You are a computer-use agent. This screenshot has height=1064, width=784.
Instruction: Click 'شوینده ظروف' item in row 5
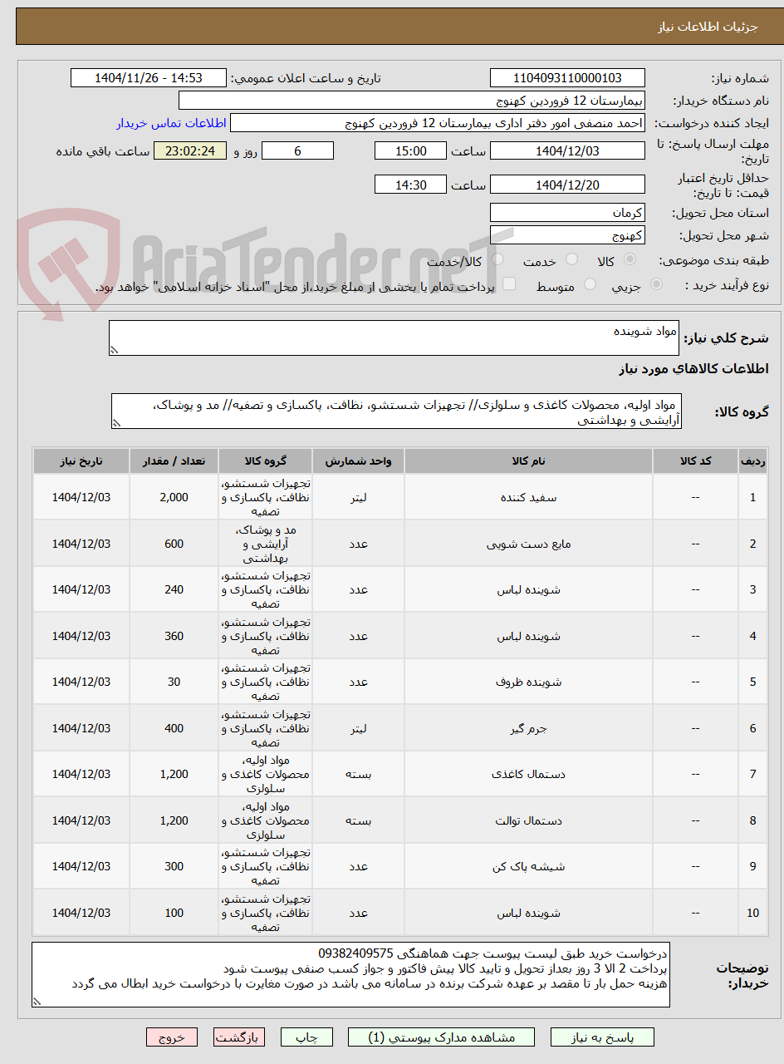point(528,682)
